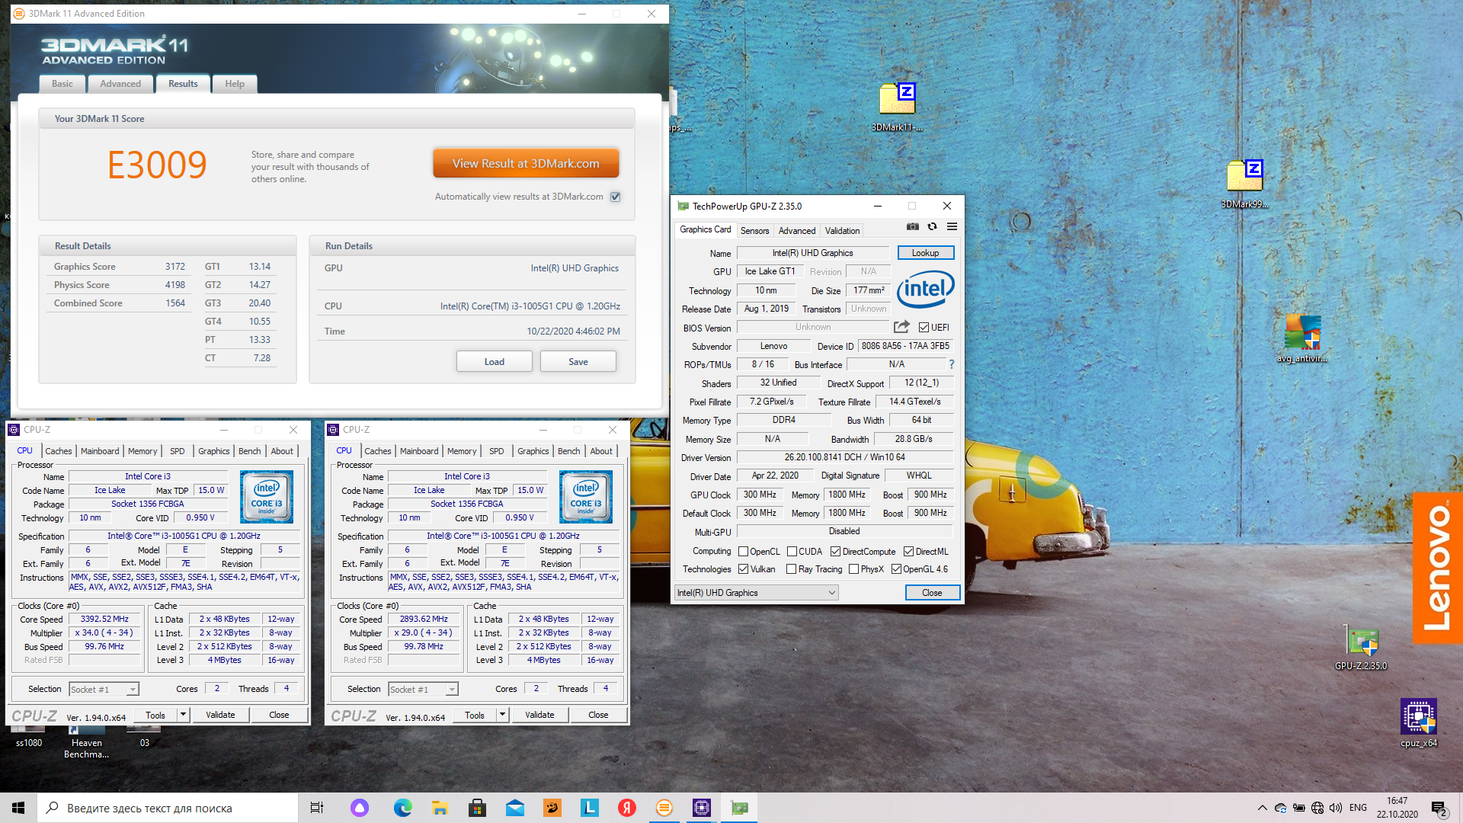This screenshot has width=1463, height=823.
Task: Open the Alice assistant taskbar icon
Action: click(360, 808)
